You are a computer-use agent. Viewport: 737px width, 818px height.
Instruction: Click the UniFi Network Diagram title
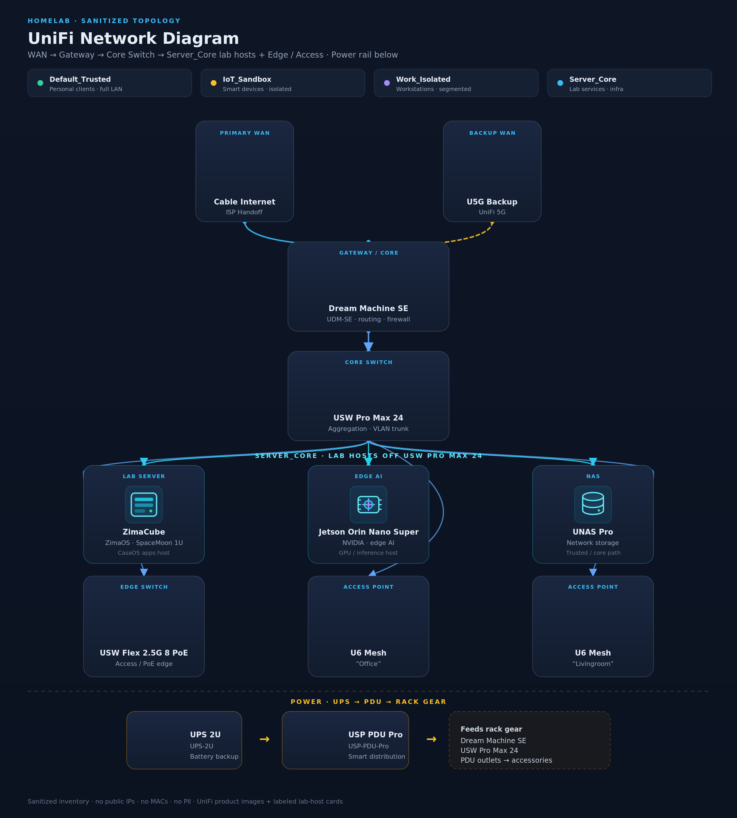[x=133, y=39]
